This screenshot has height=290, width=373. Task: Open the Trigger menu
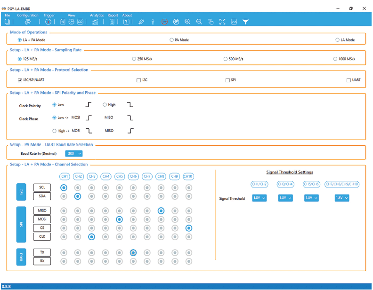pos(49,15)
